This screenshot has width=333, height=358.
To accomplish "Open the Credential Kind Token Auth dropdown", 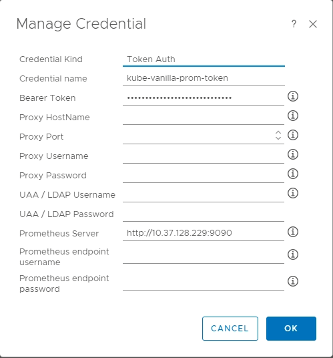I will click(204, 59).
